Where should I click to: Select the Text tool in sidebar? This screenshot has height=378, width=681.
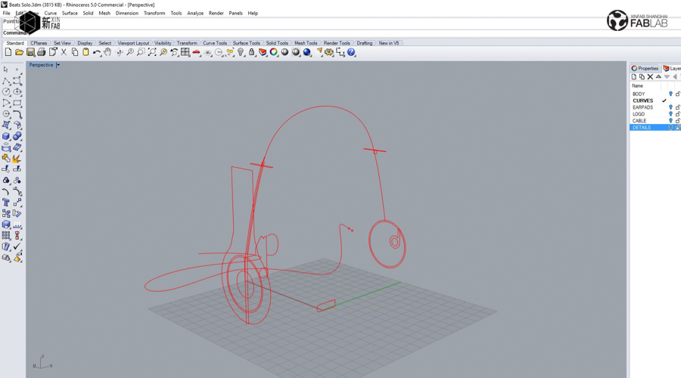point(6,203)
